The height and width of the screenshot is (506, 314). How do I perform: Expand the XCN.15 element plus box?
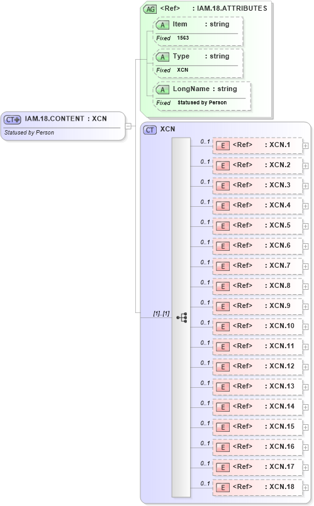click(x=305, y=427)
